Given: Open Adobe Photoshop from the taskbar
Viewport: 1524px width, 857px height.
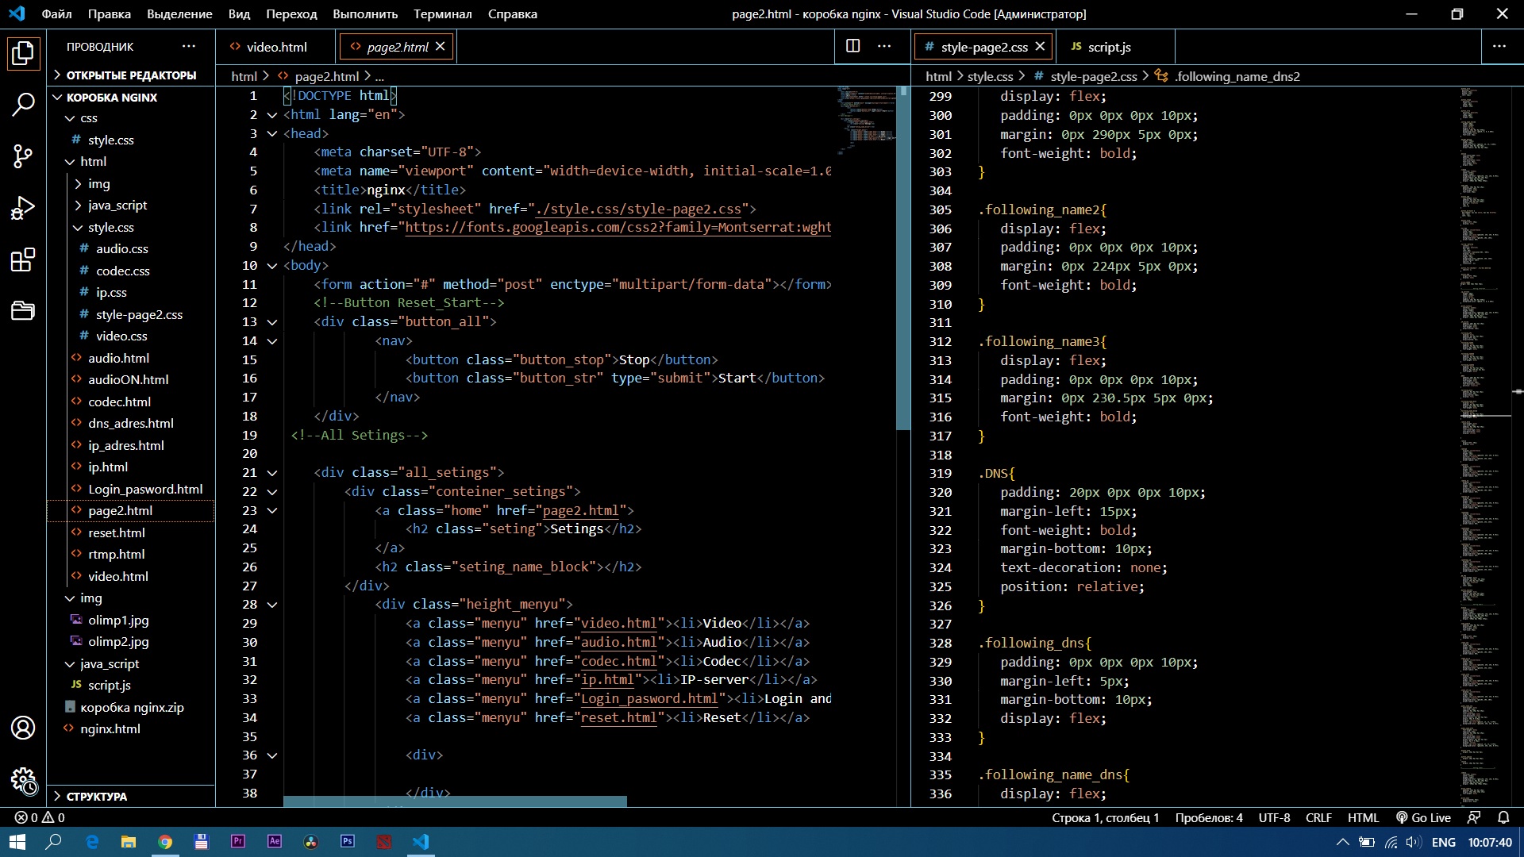Looking at the screenshot, I should (348, 842).
